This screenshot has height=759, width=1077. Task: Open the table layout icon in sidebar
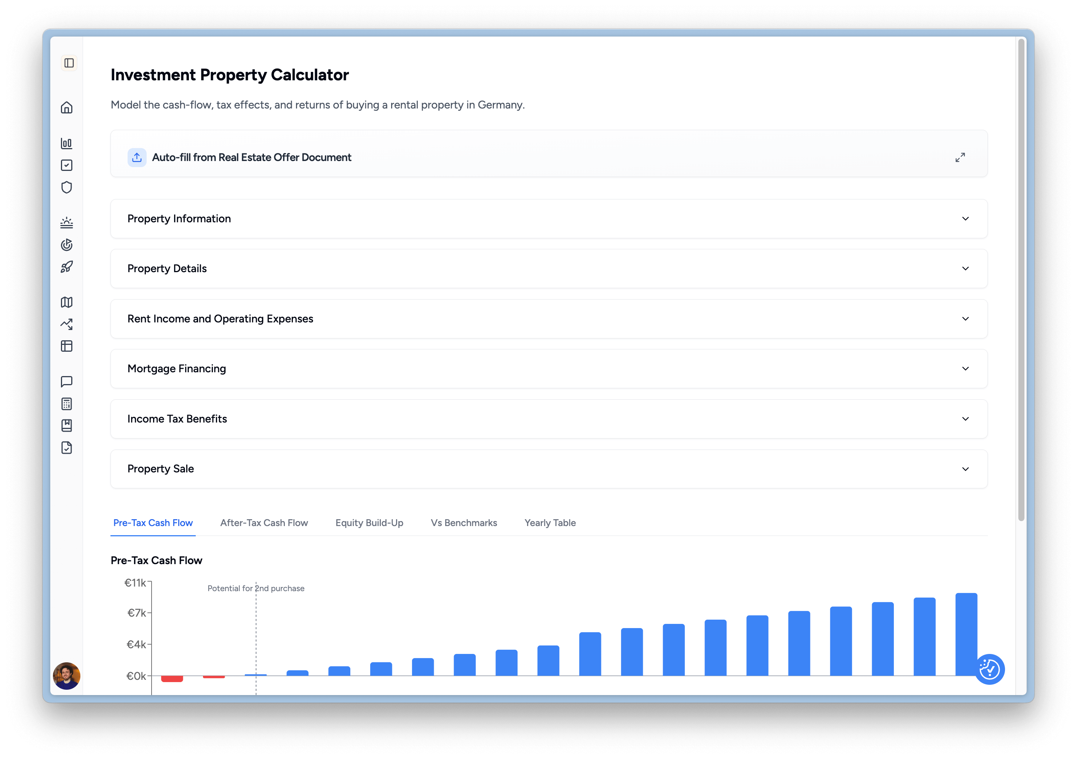[67, 346]
